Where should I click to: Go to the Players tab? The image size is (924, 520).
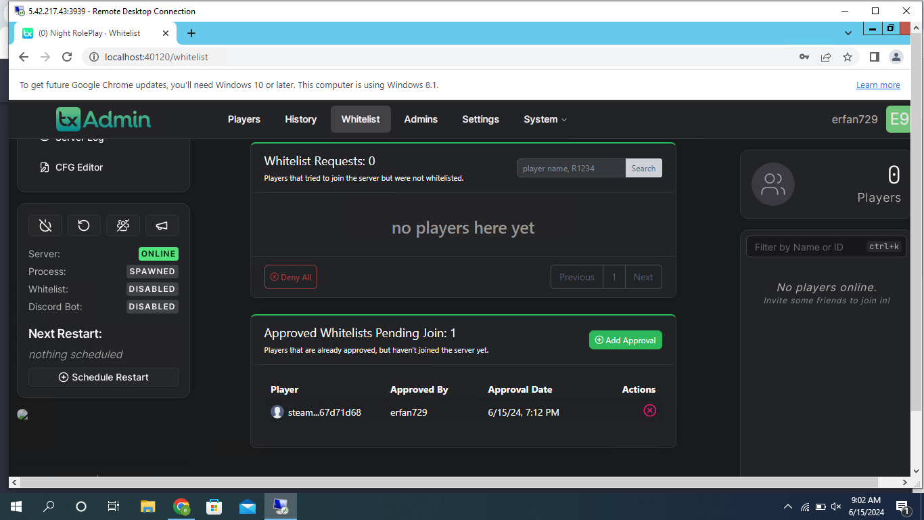pos(244,119)
